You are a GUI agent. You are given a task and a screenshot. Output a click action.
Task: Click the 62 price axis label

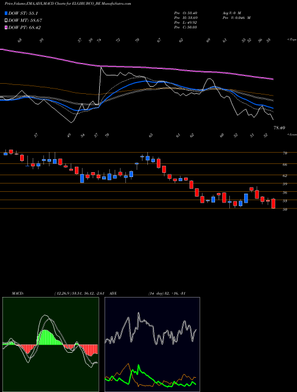pos(285,176)
